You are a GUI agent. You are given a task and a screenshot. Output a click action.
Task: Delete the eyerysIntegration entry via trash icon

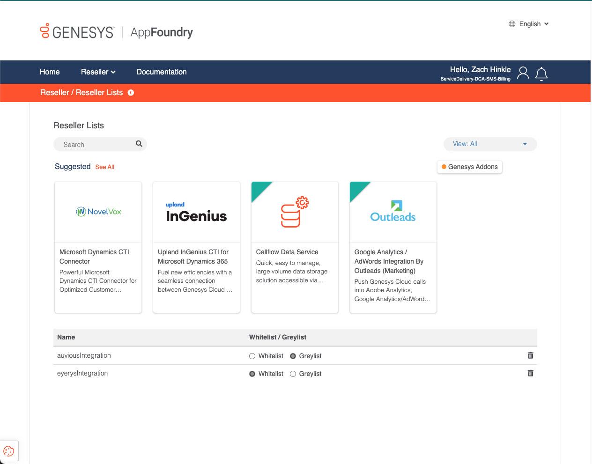(531, 373)
